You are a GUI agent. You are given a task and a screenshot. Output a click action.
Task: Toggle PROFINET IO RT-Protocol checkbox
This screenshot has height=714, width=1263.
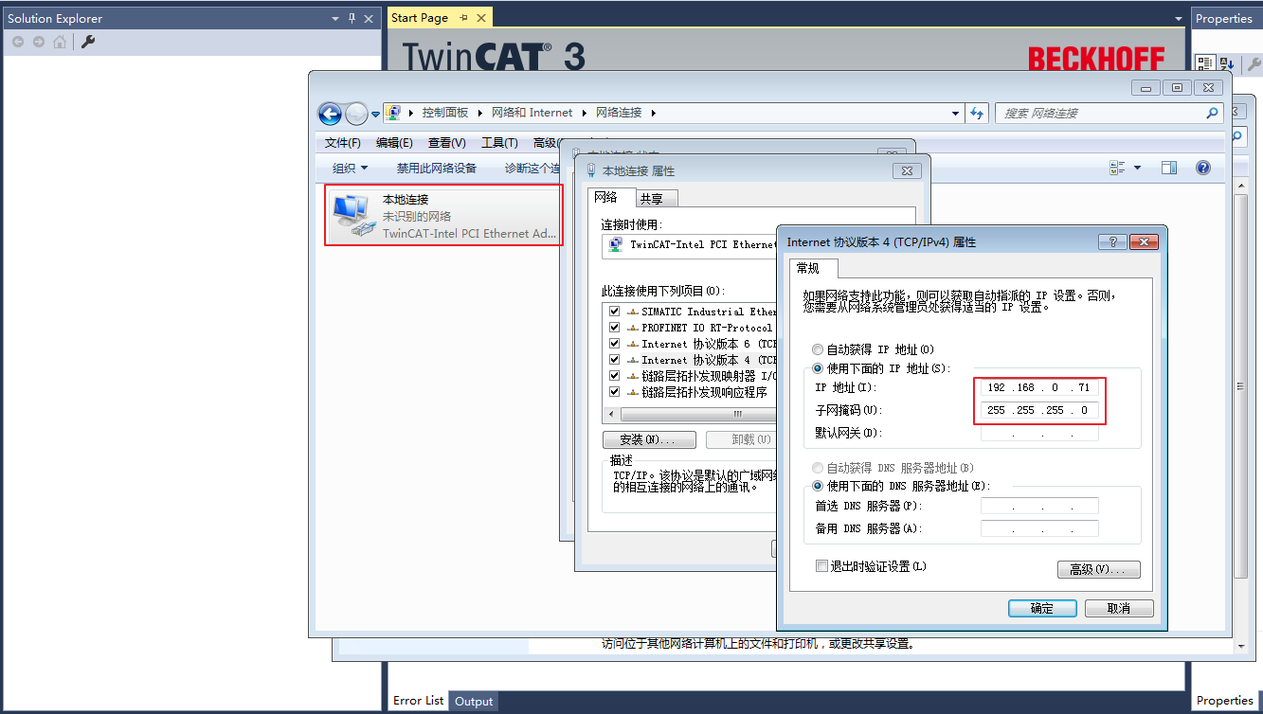615,327
